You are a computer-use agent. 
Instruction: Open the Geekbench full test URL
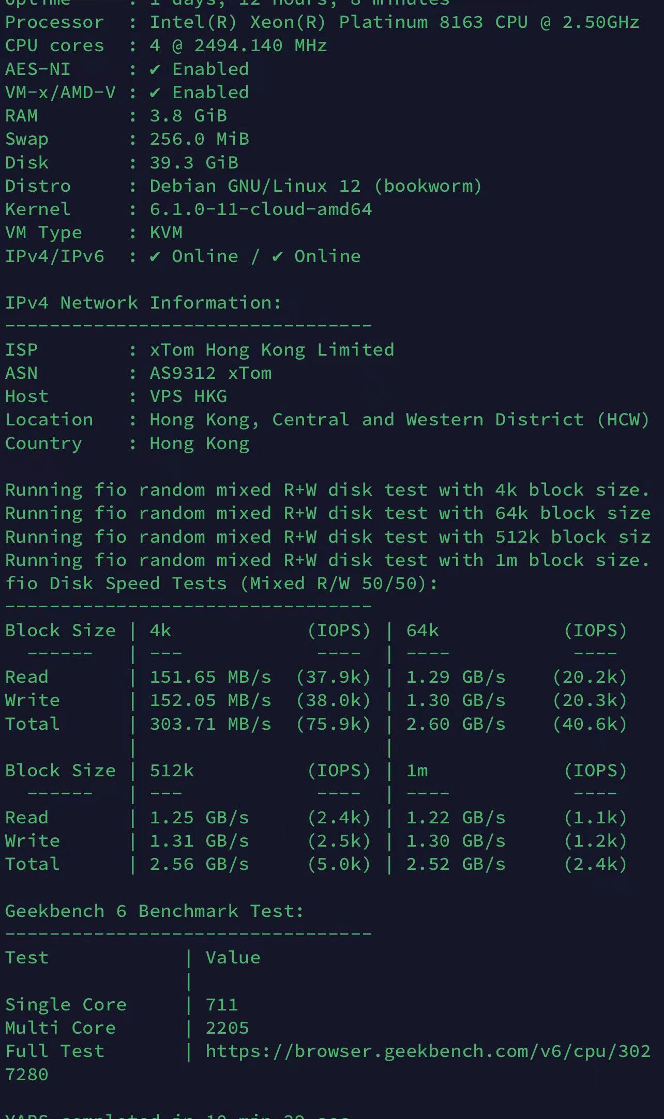(428, 1051)
